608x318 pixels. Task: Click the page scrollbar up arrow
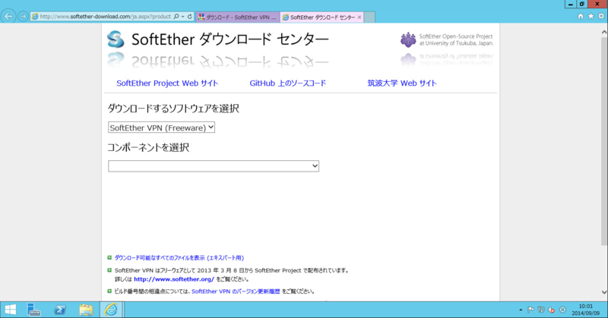coord(604,32)
